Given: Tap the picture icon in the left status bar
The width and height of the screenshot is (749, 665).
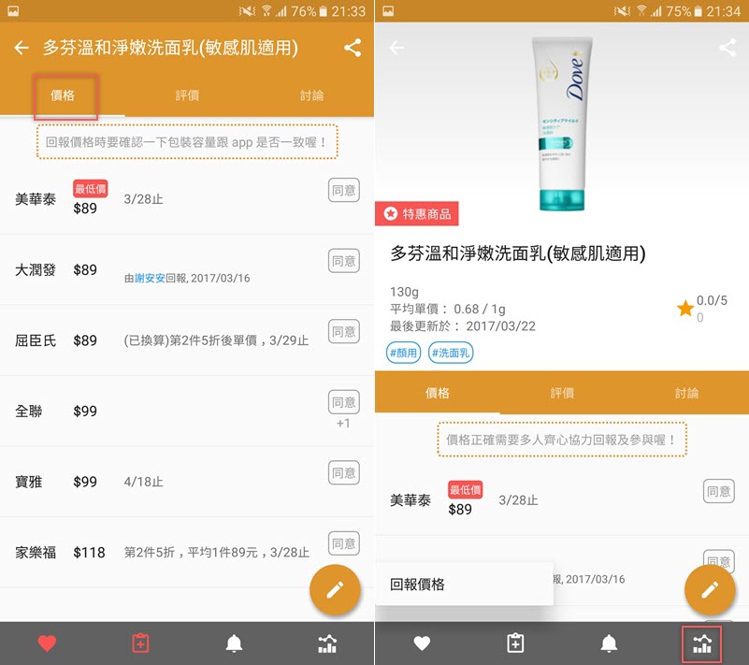Looking at the screenshot, I should [13, 11].
